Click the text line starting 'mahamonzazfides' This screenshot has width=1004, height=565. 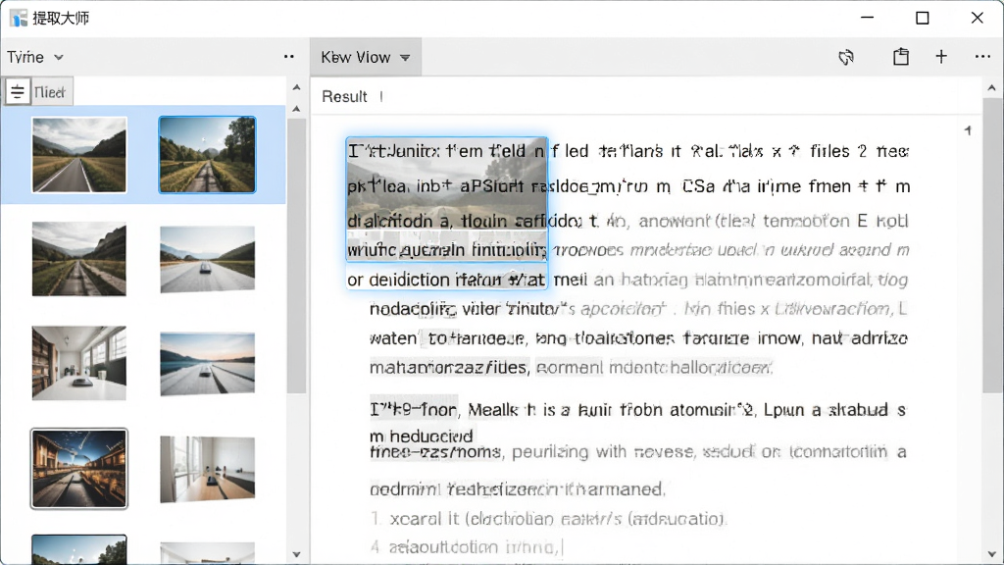572,368
